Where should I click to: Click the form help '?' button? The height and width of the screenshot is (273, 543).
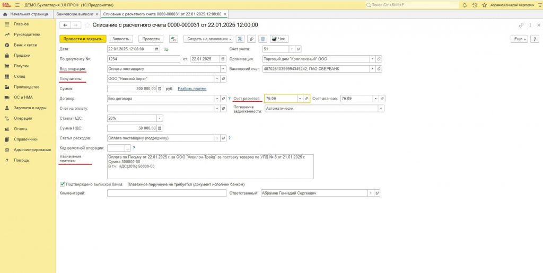coord(535,39)
